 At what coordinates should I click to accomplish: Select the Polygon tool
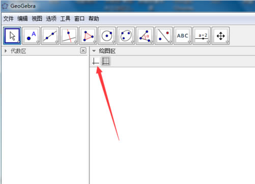[x=88, y=36]
